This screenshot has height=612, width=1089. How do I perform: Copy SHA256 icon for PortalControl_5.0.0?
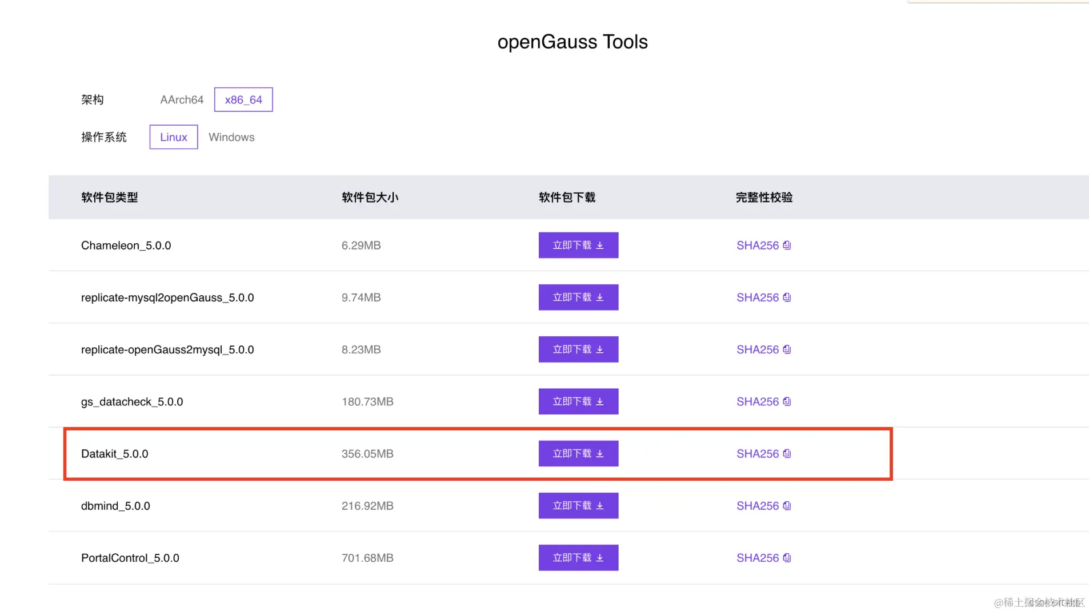[x=787, y=558]
